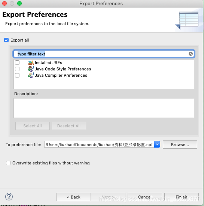
Task: Click the Export all label text
Action: (x=20, y=40)
